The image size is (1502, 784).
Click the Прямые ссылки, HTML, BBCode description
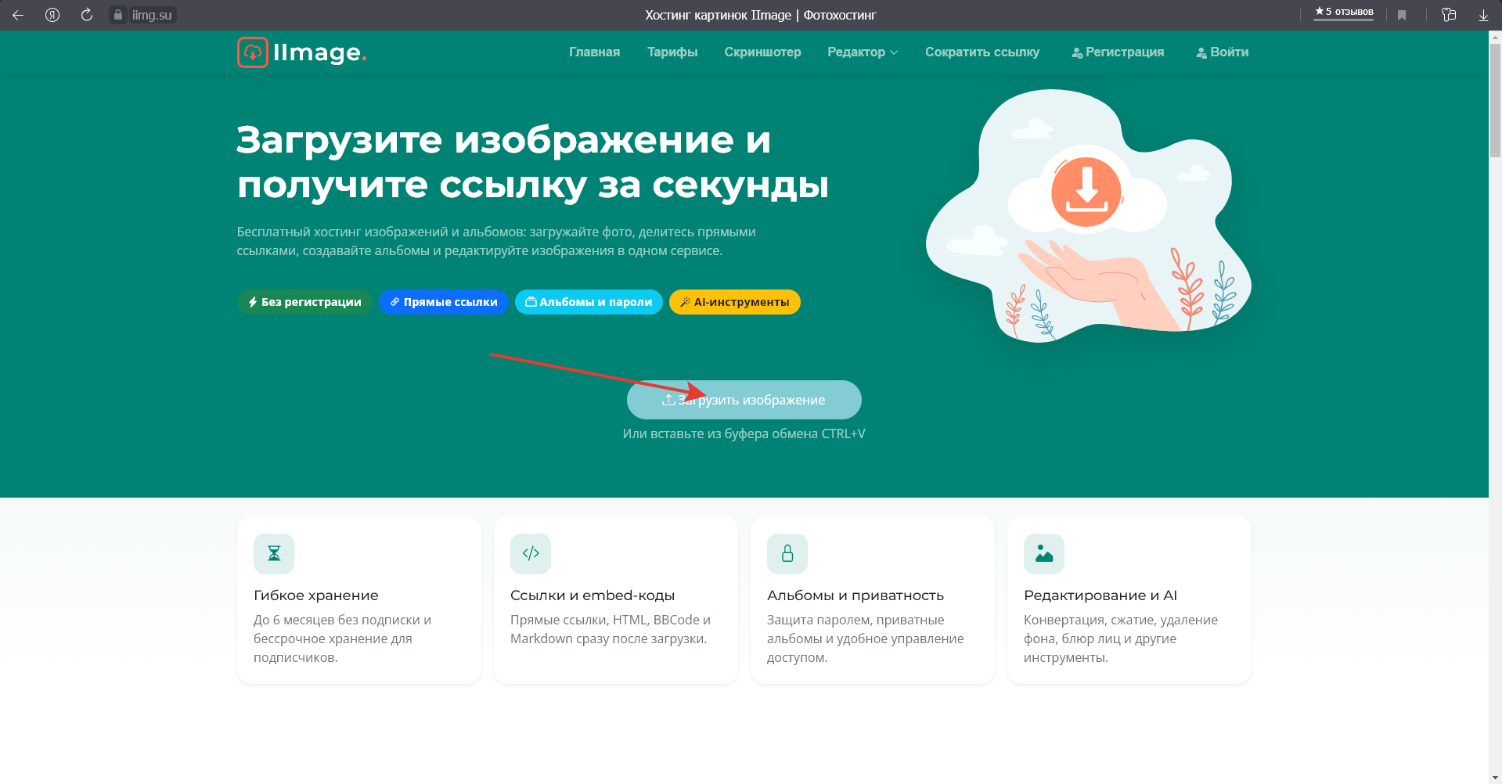point(611,629)
